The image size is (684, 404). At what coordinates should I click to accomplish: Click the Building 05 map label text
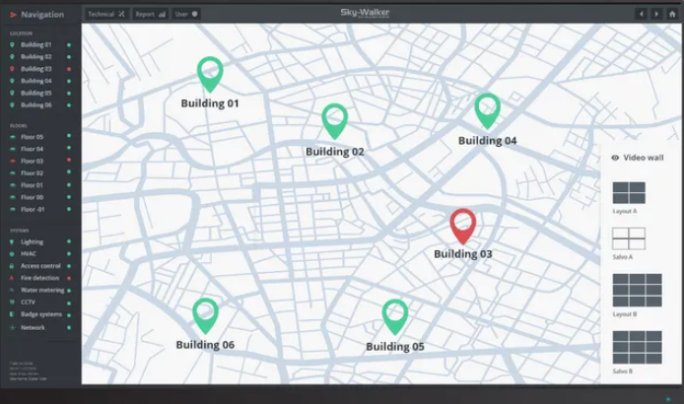[x=395, y=347]
